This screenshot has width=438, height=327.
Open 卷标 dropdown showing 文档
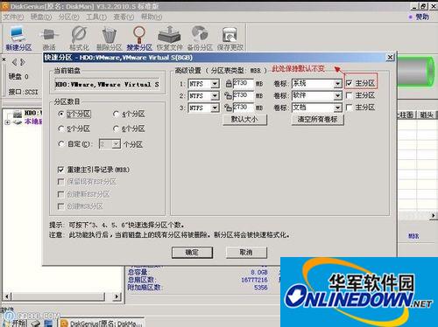pyautogui.click(x=337, y=108)
